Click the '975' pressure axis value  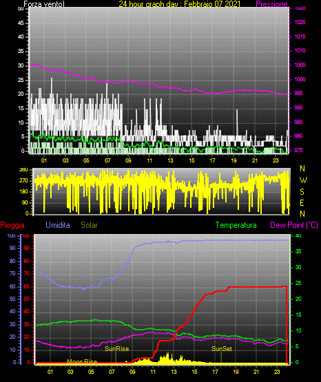pos(298,150)
